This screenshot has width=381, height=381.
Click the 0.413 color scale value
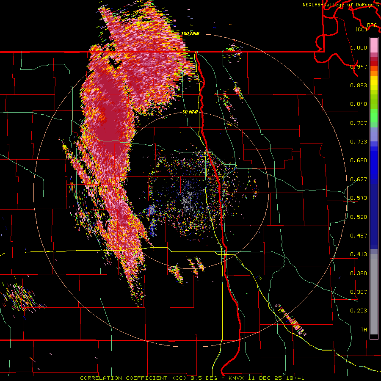pos(359,254)
